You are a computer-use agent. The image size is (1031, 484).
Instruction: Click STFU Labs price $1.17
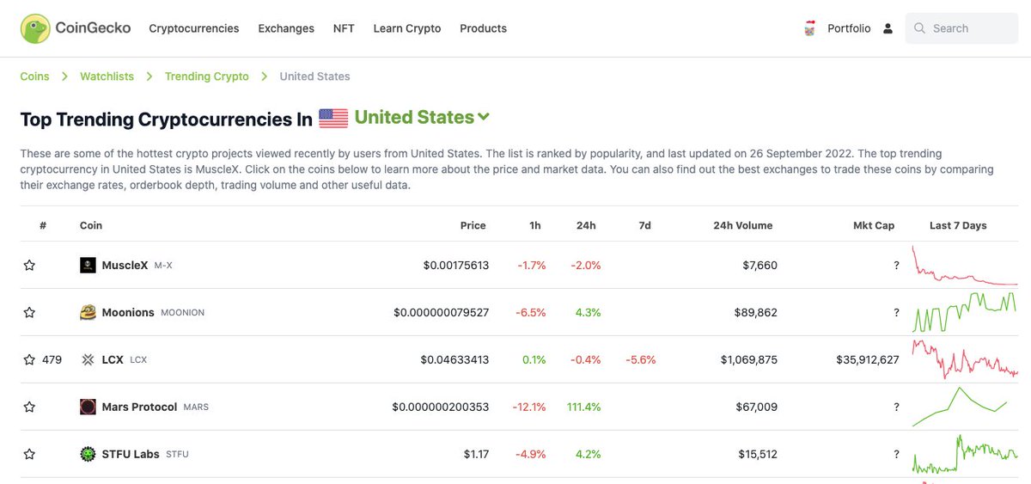point(475,454)
